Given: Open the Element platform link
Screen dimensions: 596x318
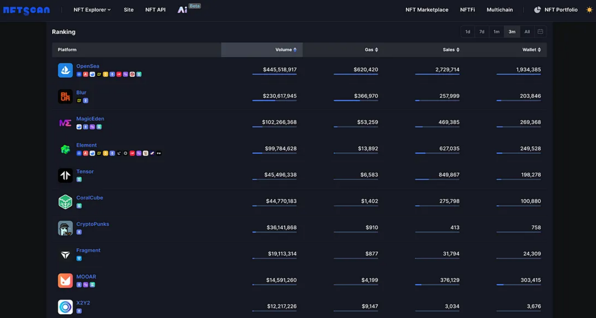Looking at the screenshot, I should 86,145.
